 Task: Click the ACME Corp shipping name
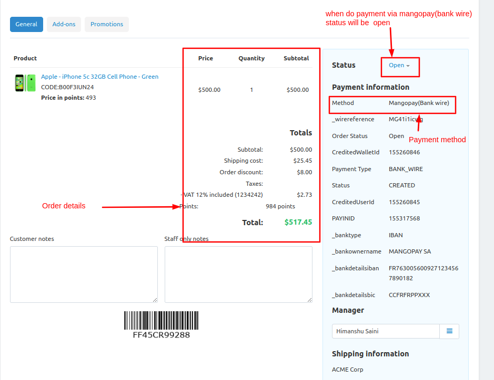[348, 370]
